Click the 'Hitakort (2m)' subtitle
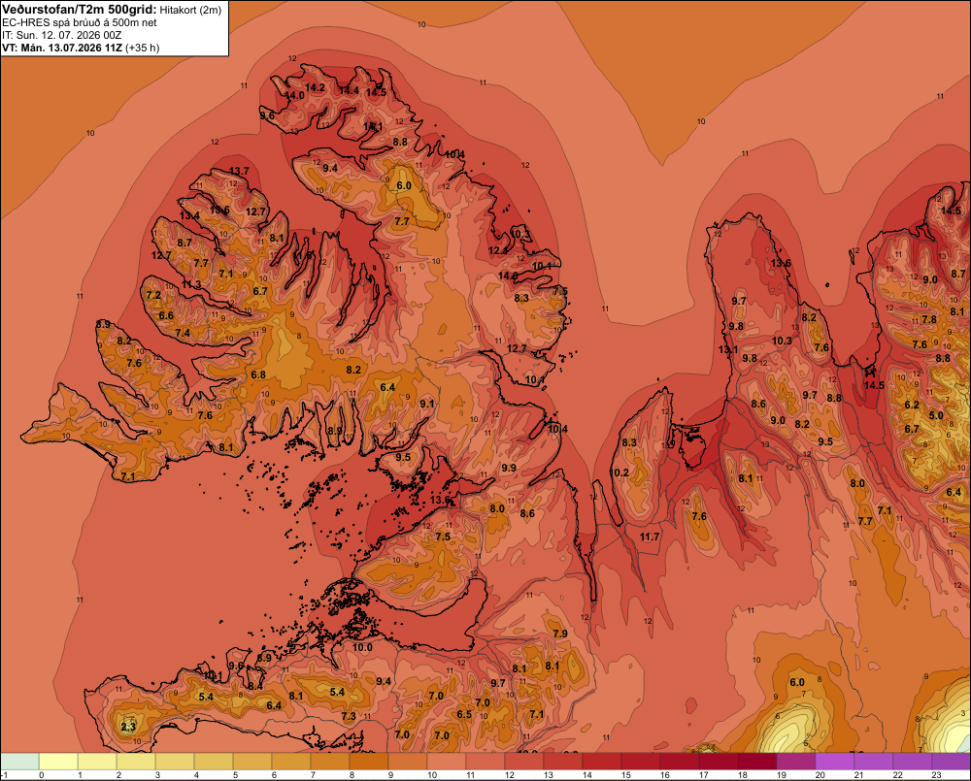971x781 pixels. click(190, 10)
